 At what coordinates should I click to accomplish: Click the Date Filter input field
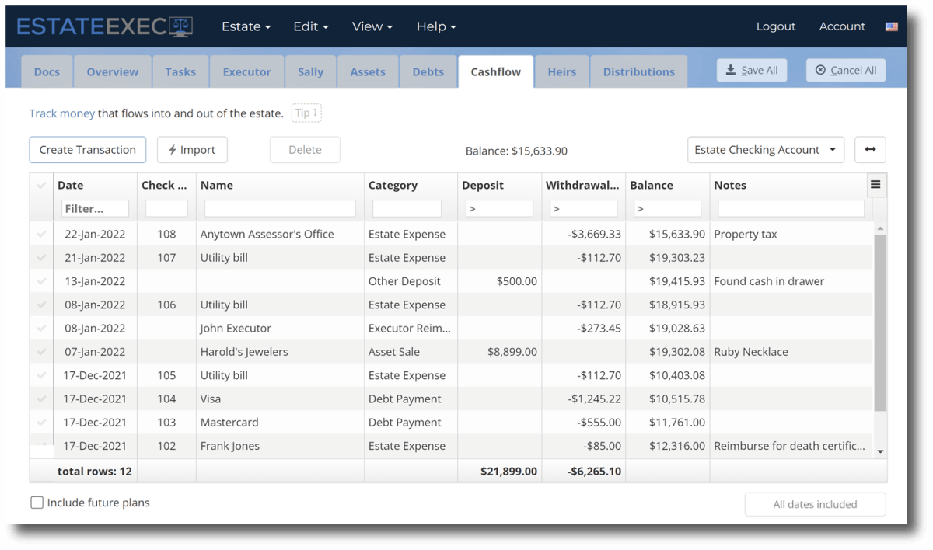click(95, 208)
